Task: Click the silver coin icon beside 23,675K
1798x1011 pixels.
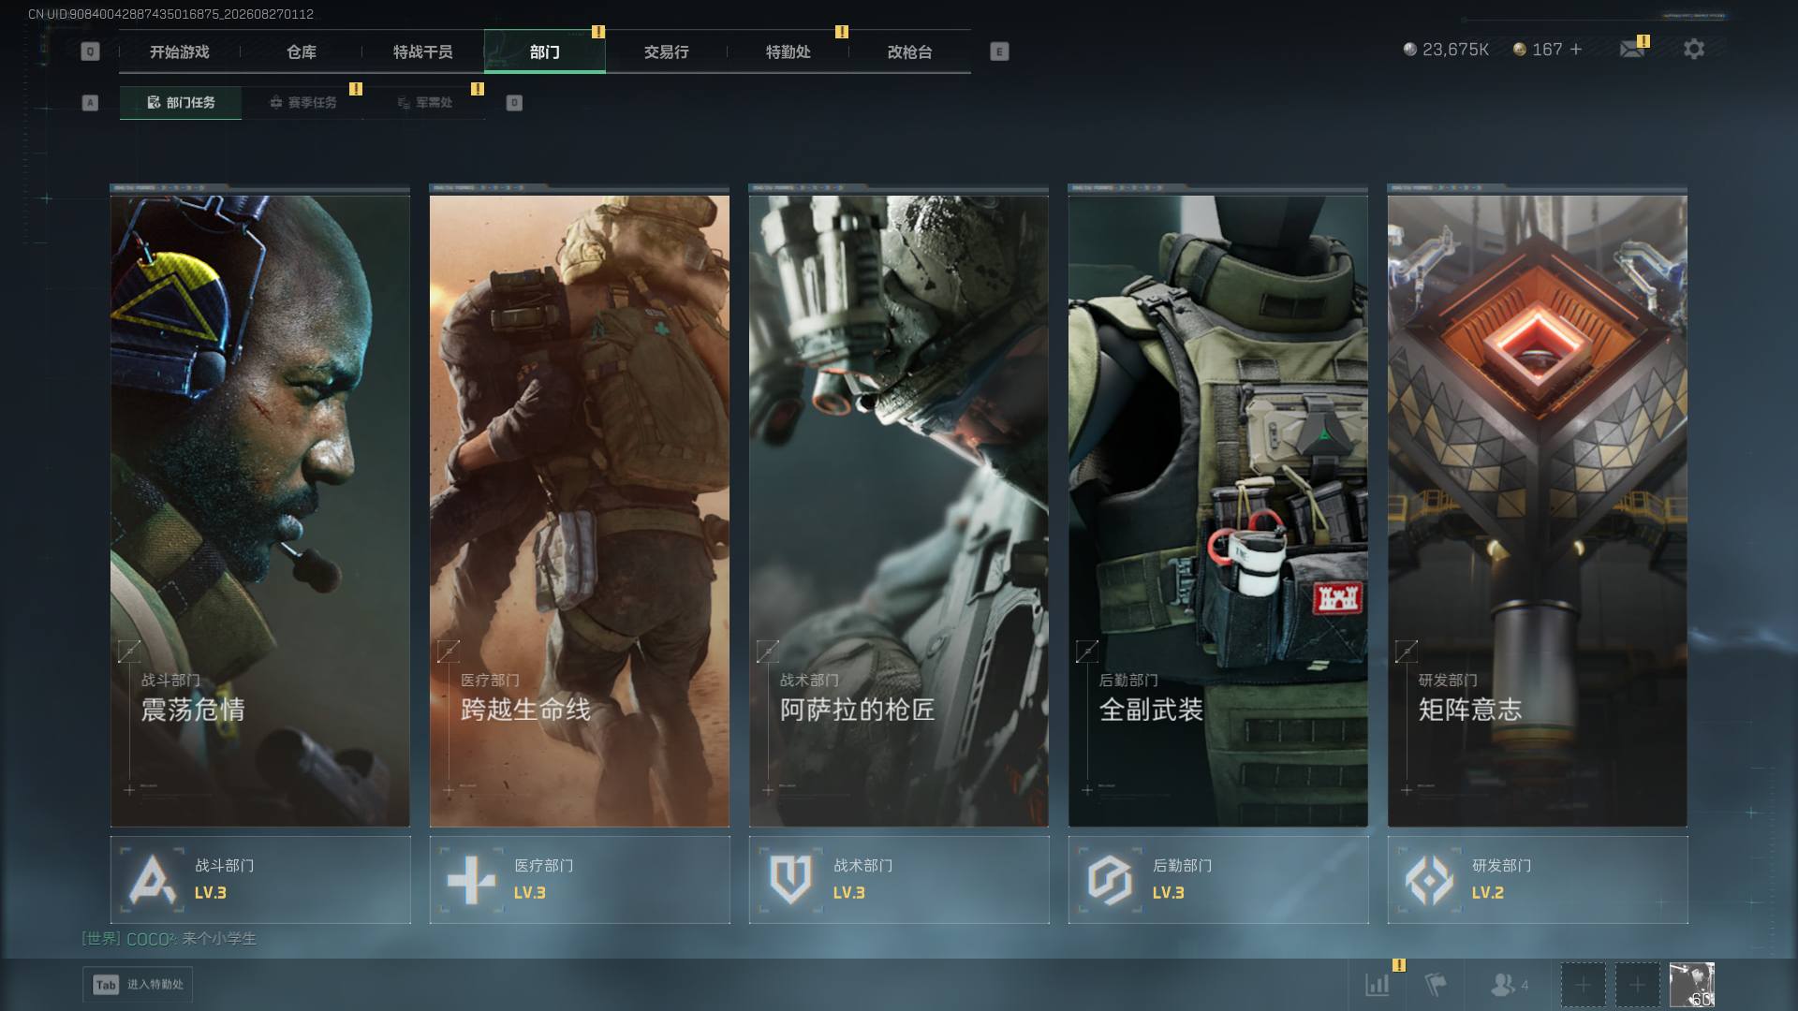Action: pyautogui.click(x=1409, y=49)
